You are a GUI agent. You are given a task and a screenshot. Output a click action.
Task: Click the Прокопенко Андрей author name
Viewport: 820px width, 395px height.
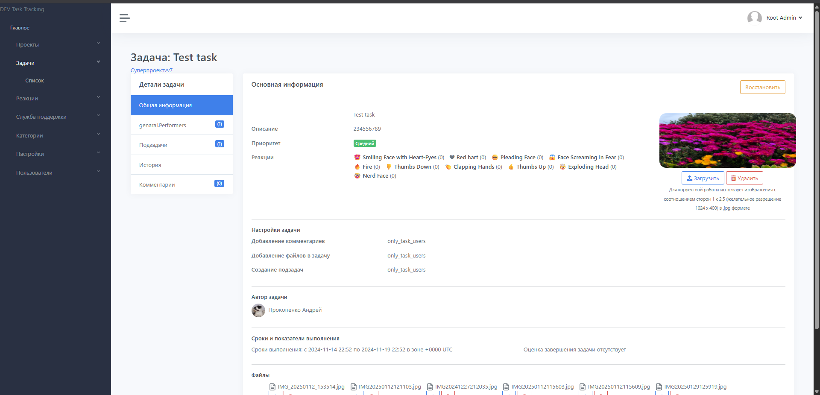[295, 310]
